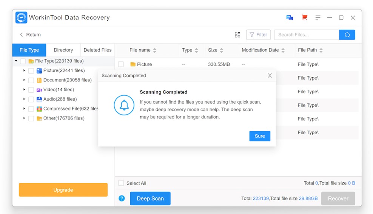Switch to the File Type tab
This screenshot has height=214, width=373.
tap(29, 50)
